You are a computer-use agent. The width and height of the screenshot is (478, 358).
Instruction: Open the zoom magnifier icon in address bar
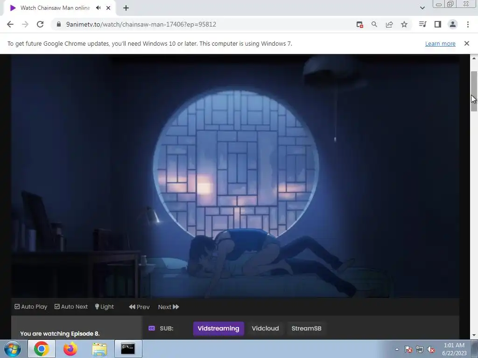click(374, 24)
